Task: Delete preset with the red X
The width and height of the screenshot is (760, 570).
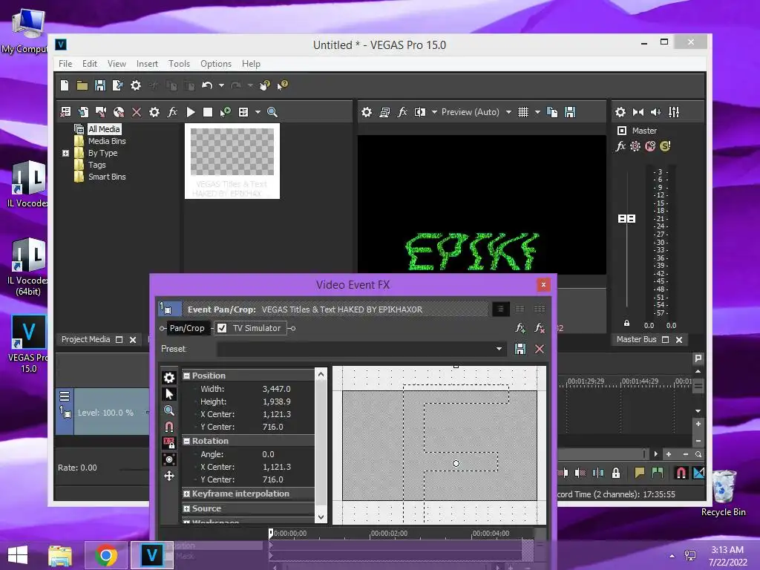Action: click(x=539, y=349)
